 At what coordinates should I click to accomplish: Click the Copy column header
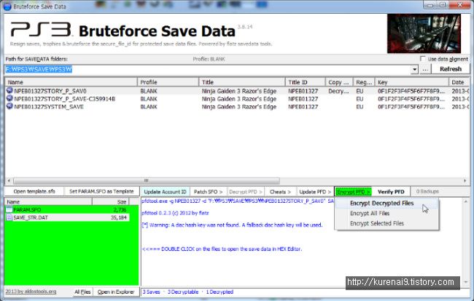pyautogui.click(x=339, y=82)
